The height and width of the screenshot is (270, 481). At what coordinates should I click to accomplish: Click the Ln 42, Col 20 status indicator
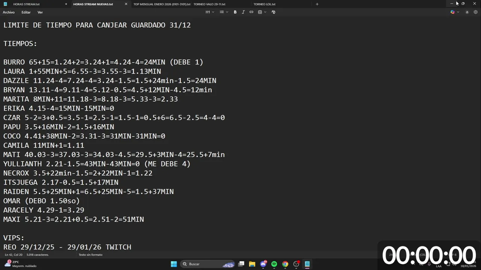(14, 255)
